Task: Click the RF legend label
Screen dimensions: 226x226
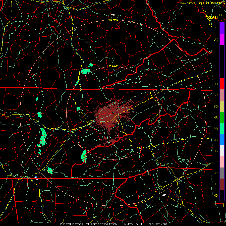Action: coord(216,28)
